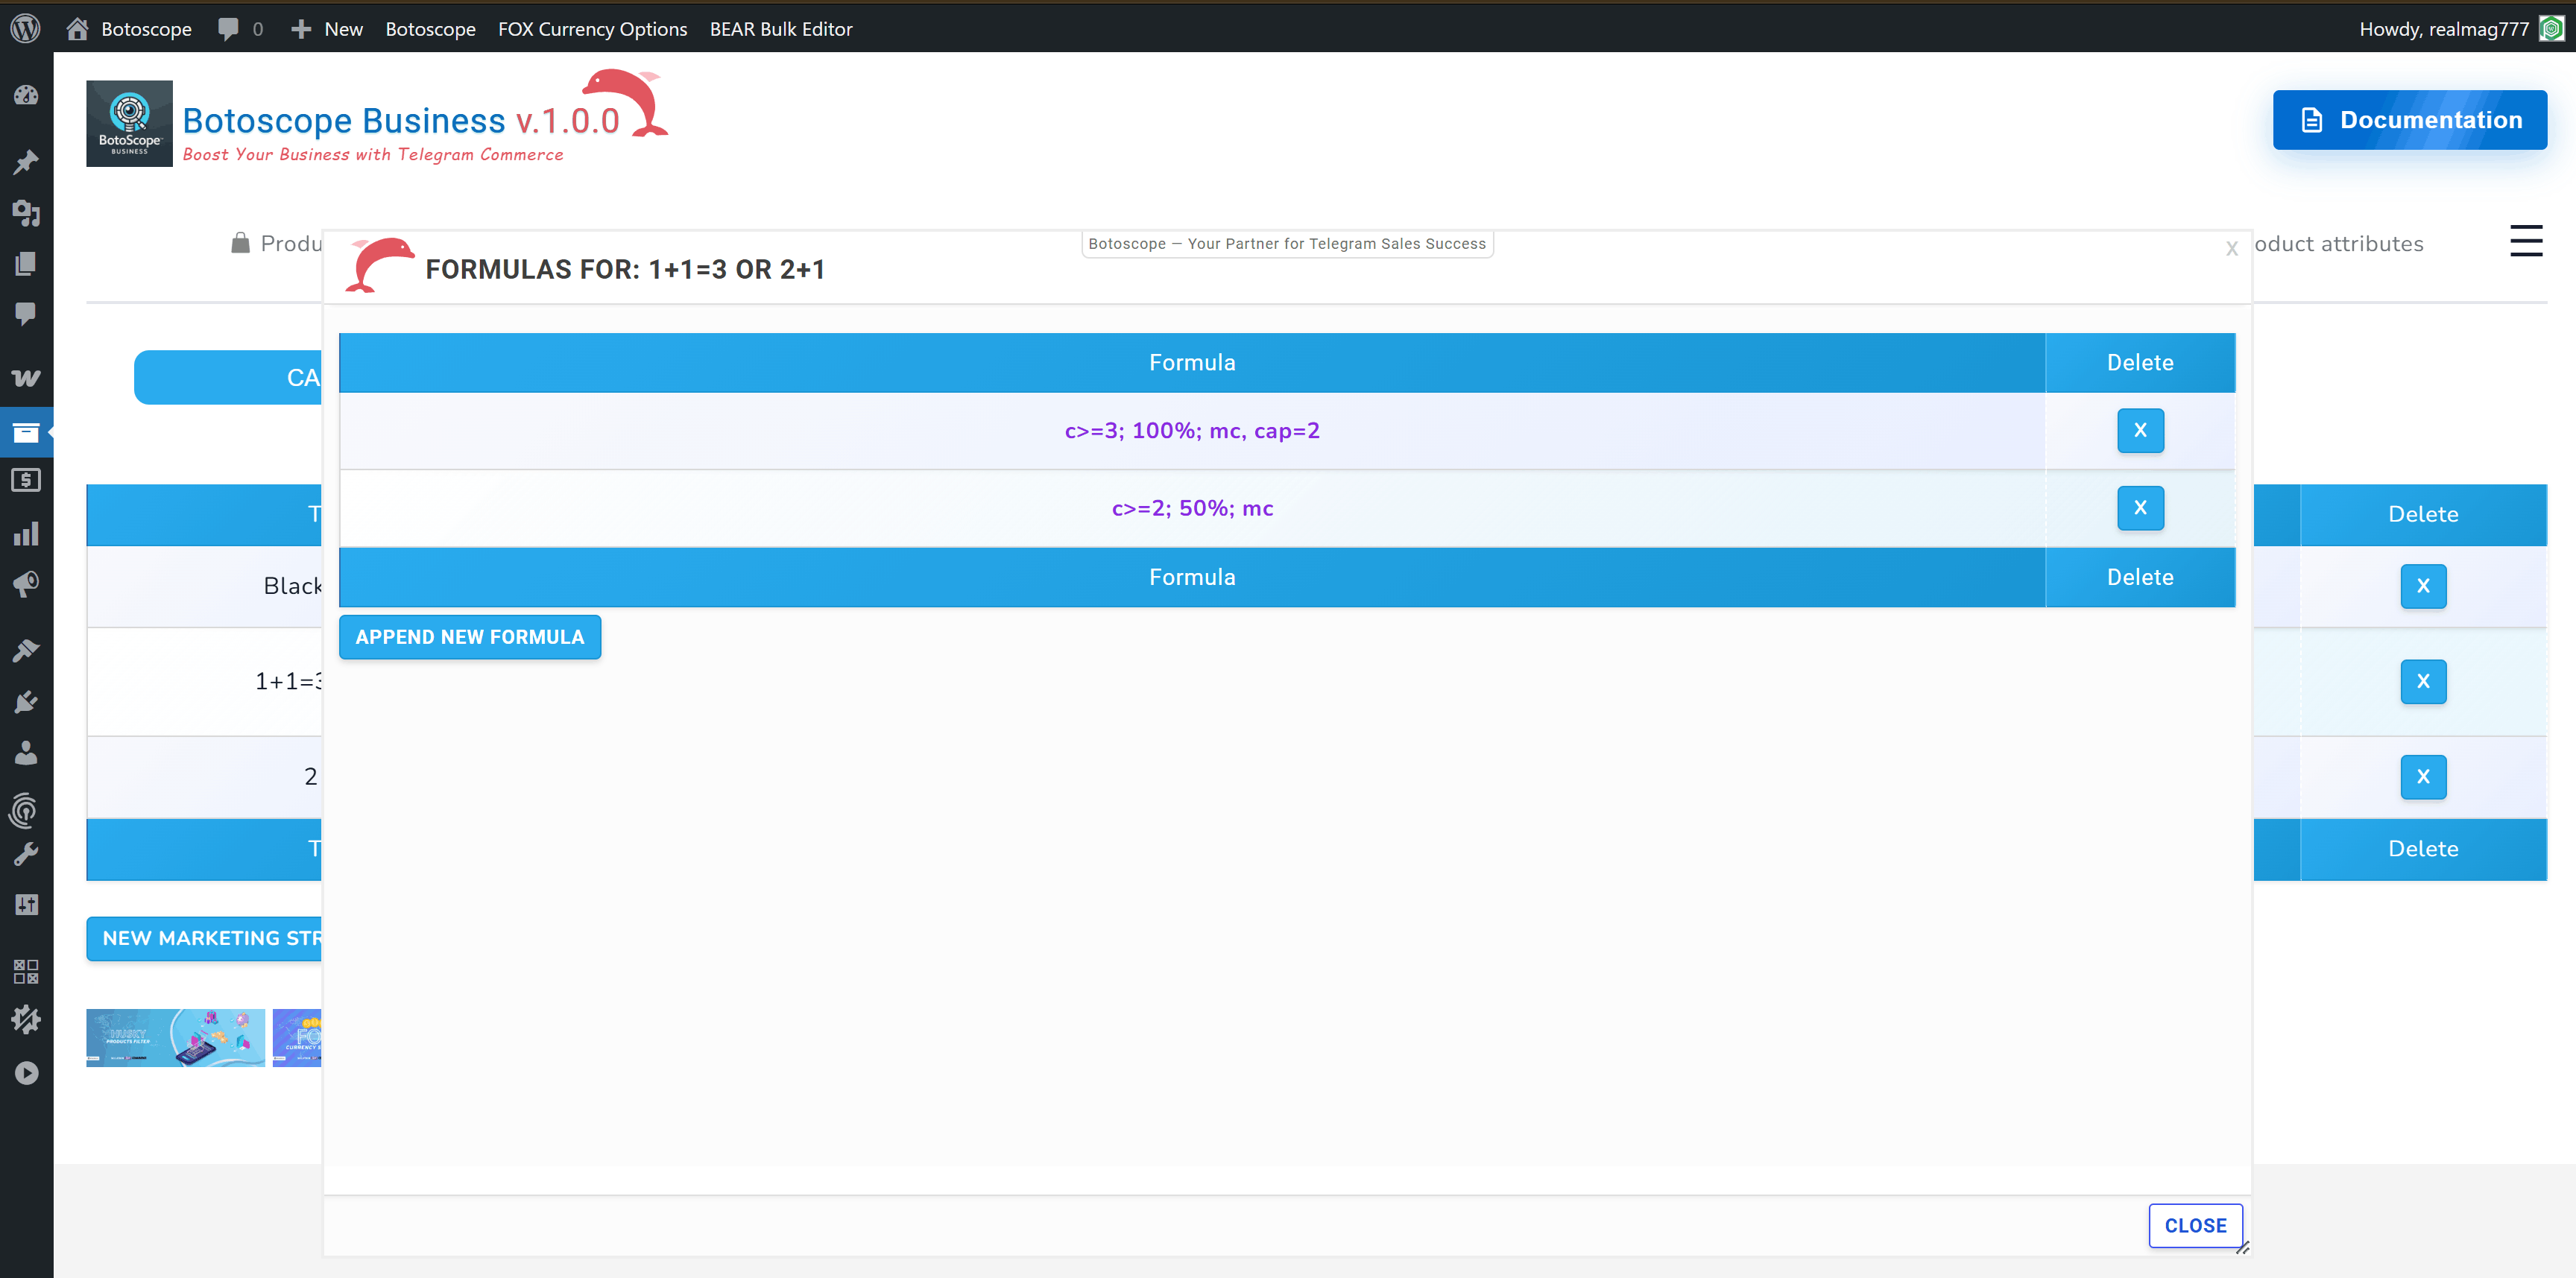Open Plugins via the plug icon
This screenshot has height=1278, width=2576.
click(x=27, y=701)
